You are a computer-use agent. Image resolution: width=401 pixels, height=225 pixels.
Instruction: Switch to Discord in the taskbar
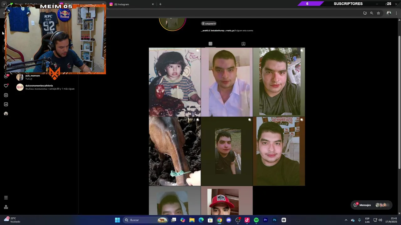tap(229, 220)
